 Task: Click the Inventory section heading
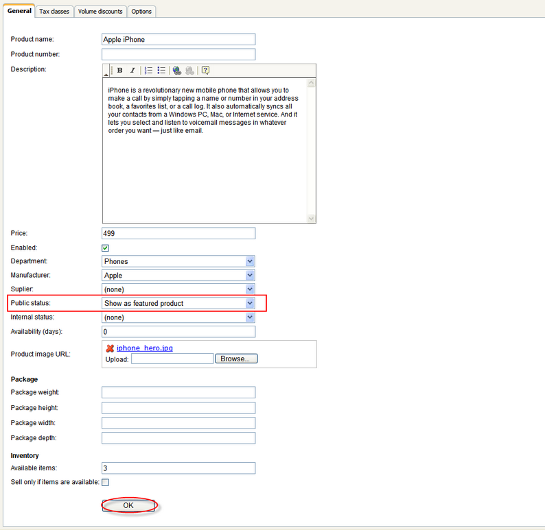[x=24, y=455]
